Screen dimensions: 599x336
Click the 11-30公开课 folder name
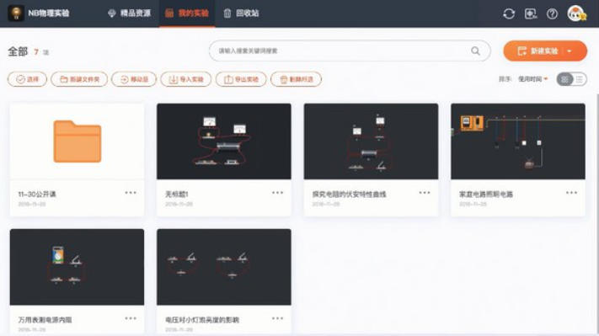pyautogui.click(x=37, y=195)
